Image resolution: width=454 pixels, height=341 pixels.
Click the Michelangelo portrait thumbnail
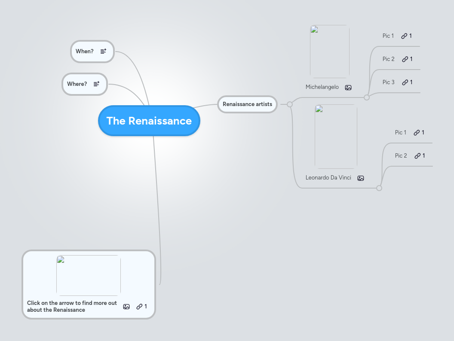[329, 51]
